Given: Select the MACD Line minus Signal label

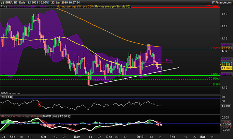Looking at the screenshot, I should click(17, 116).
